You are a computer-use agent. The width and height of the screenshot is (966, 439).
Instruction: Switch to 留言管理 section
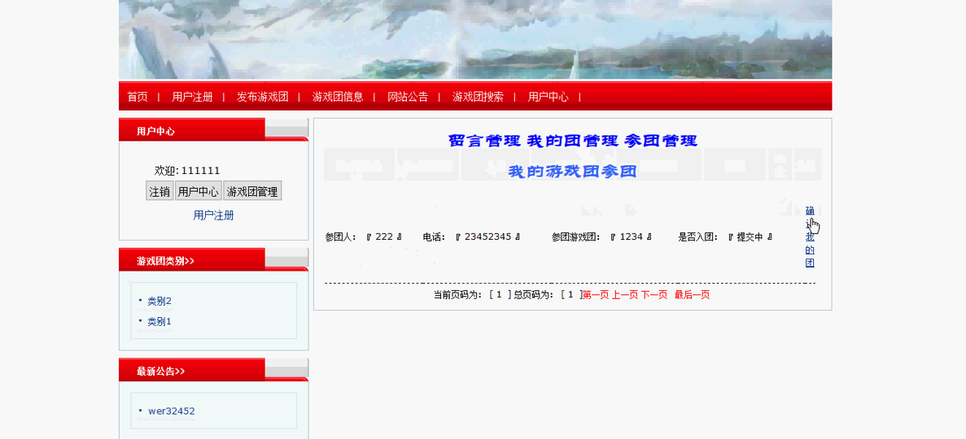pos(485,141)
